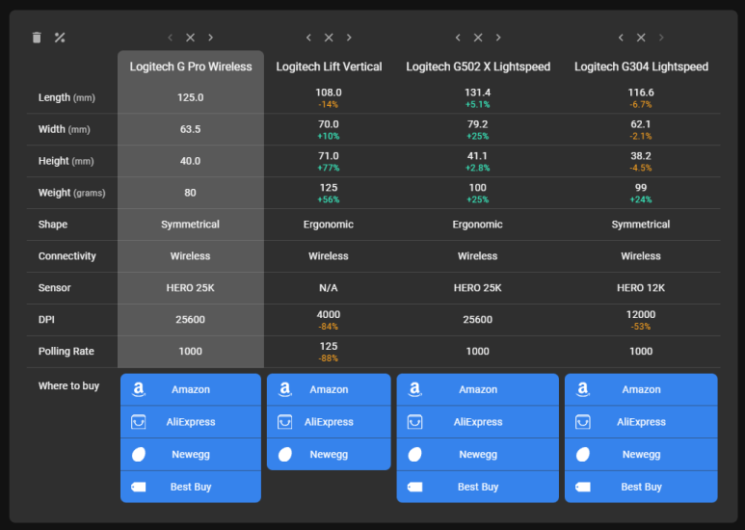The image size is (745, 530).
Task: Click disabled right arrow above G304 Lightspeed
Action: pos(661,38)
